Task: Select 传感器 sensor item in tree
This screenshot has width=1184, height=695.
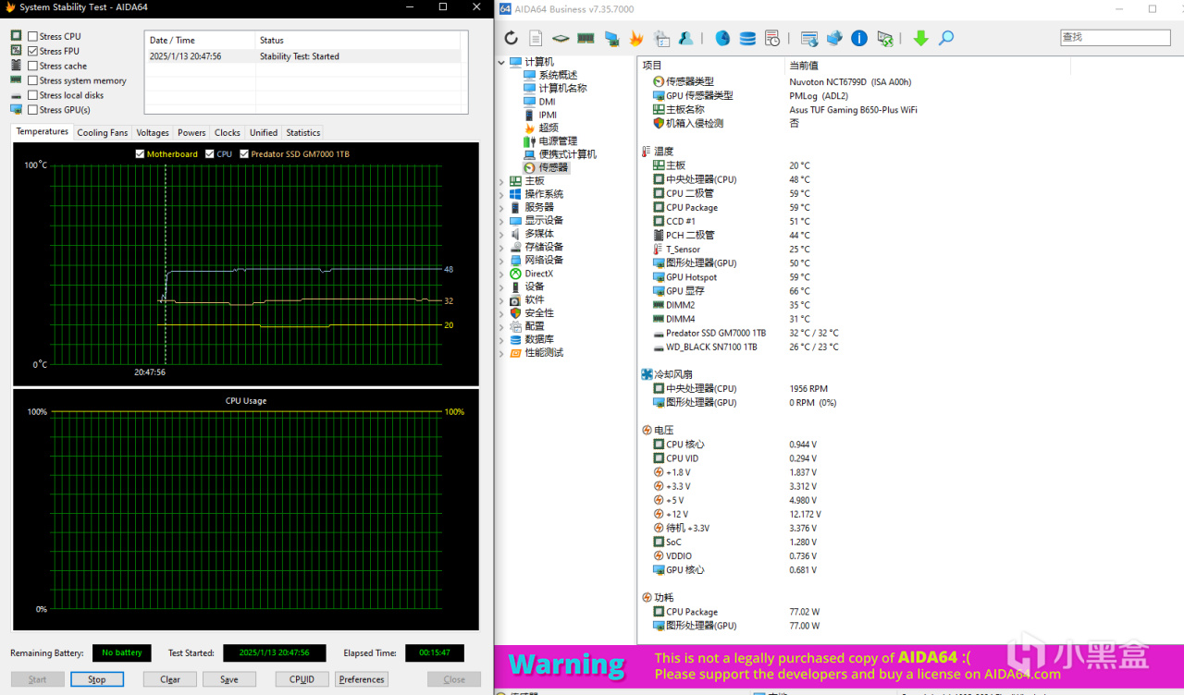Action: tap(553, 167)
